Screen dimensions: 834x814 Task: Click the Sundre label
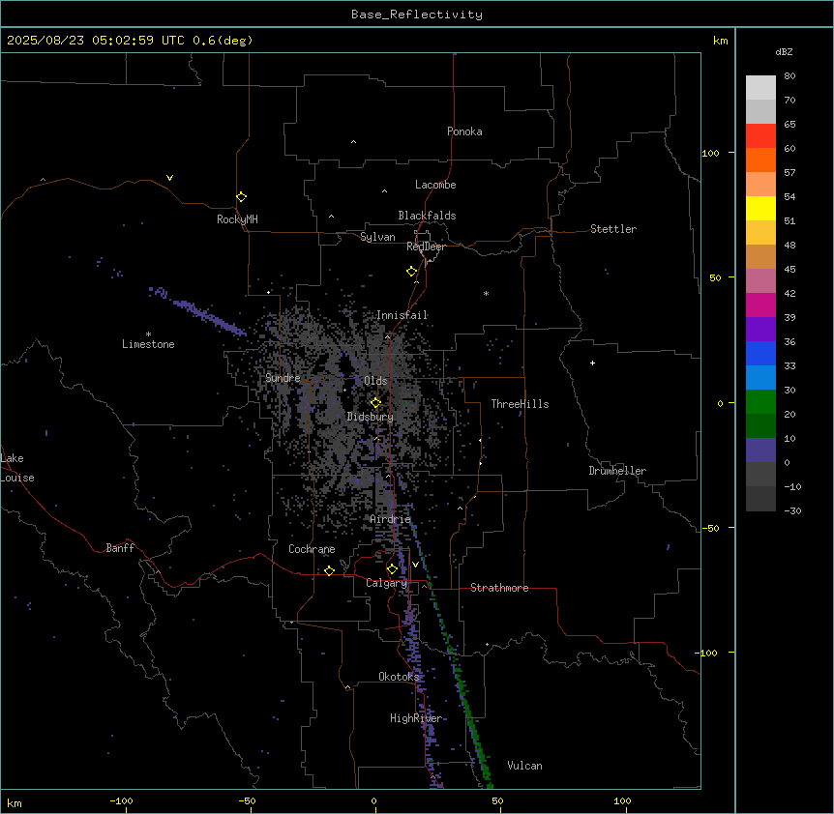[x=283, y=378]
